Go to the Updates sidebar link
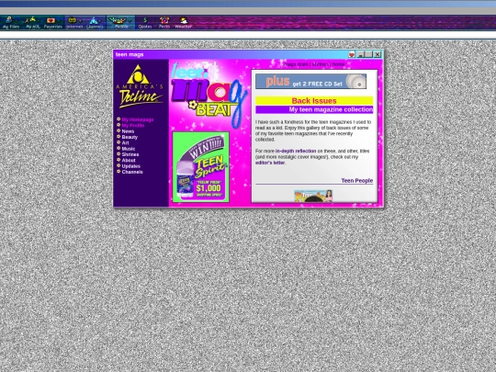The width and height of the screenshot is (496, 372). pos(131,166)
